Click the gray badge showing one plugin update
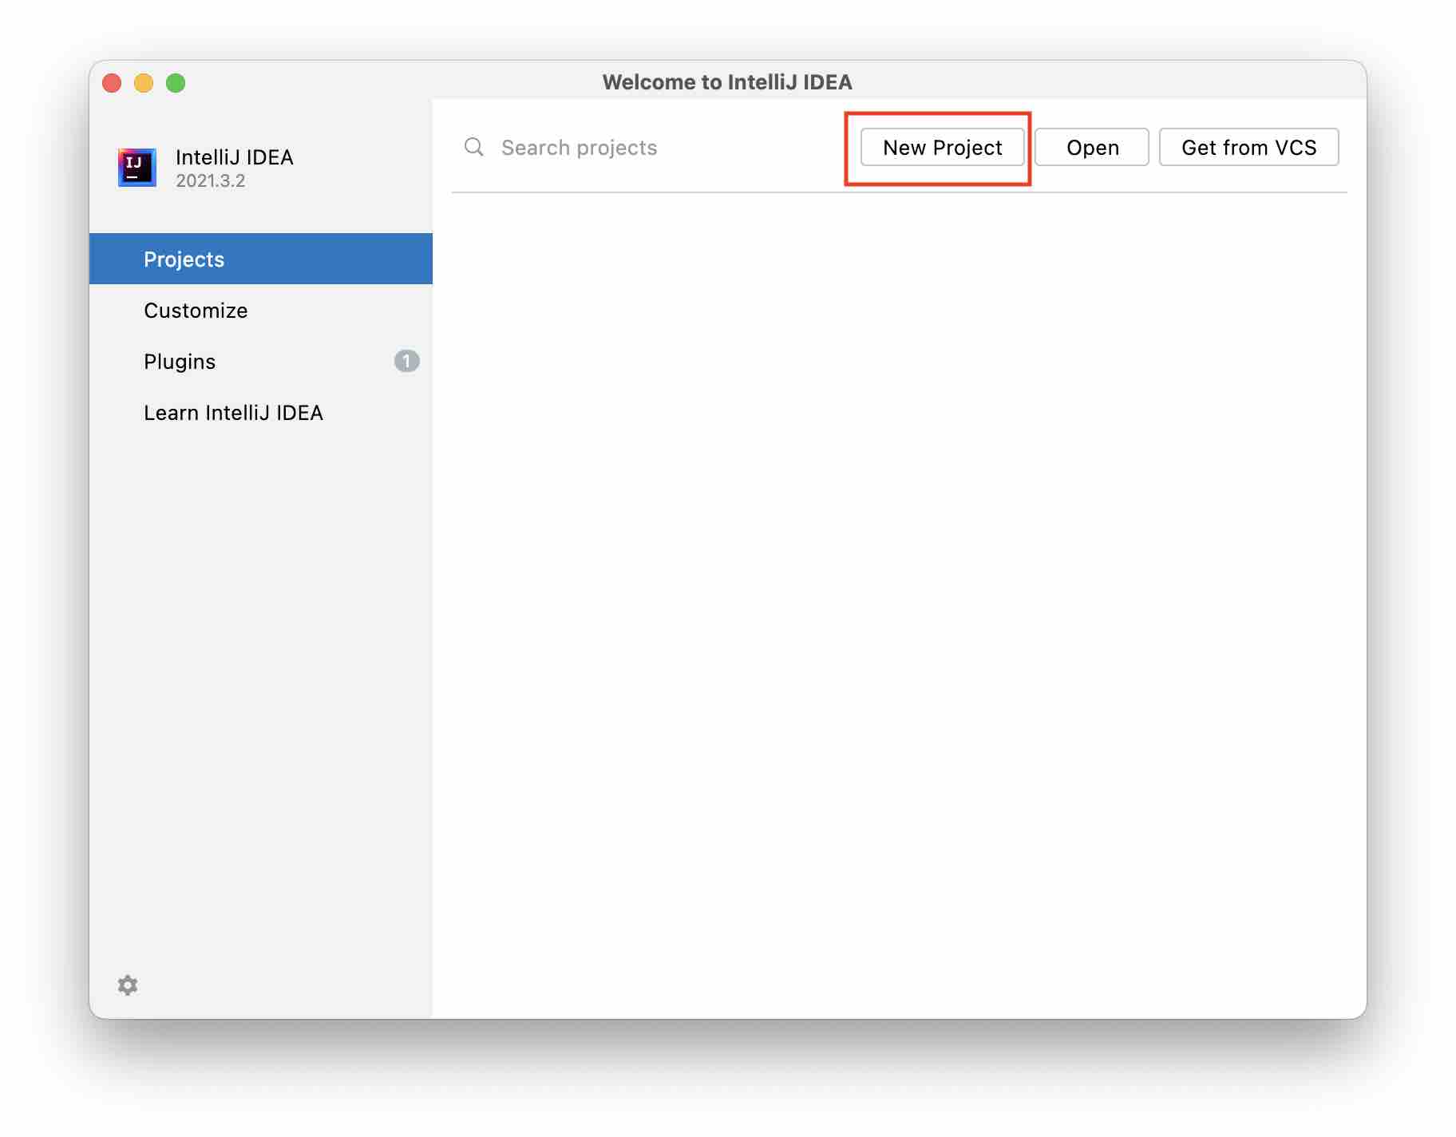Viewport: 1456px width, 1137px height. pyautogui.click(x=407, y=361)
